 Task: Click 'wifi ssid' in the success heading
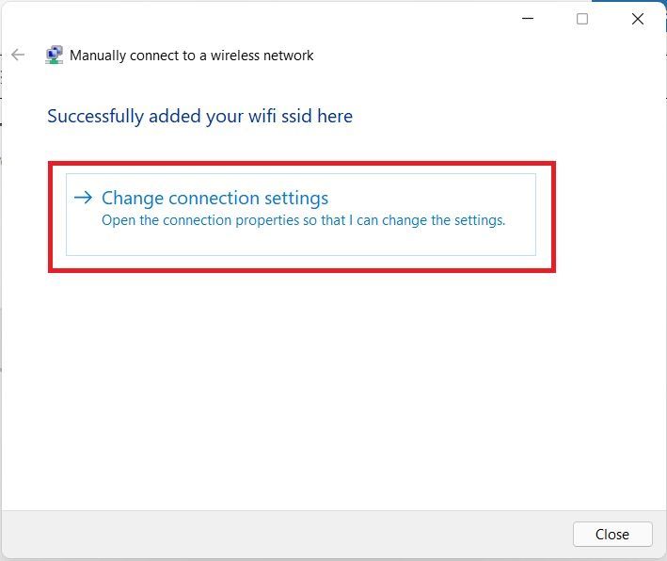pyautogui.click(x=280, y=116)
